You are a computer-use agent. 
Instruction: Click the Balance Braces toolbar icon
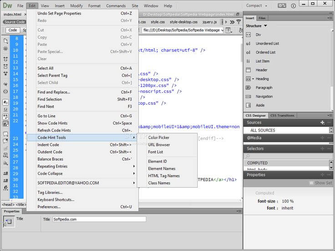tap(5, 91)
